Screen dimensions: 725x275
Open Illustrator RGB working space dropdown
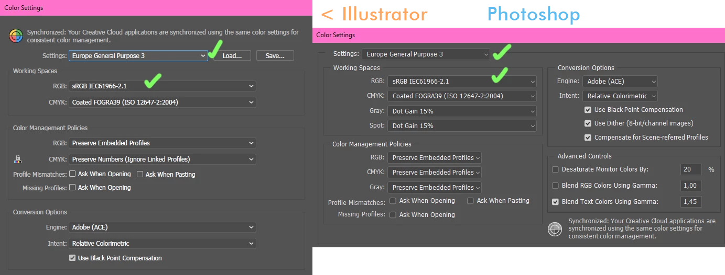163,86
